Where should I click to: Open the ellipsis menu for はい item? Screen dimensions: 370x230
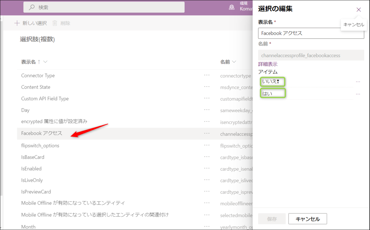[358, 93]
